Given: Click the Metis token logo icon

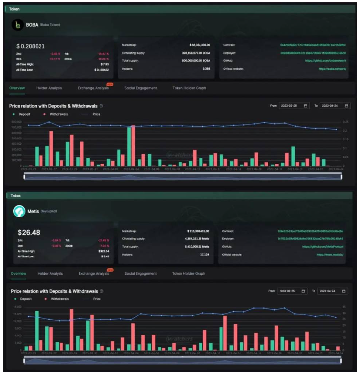Looking at the screenshot, I should (19, 211).
